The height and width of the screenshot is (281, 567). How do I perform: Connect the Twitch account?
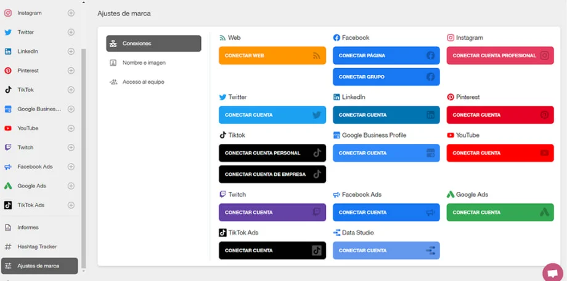point(272,213)
